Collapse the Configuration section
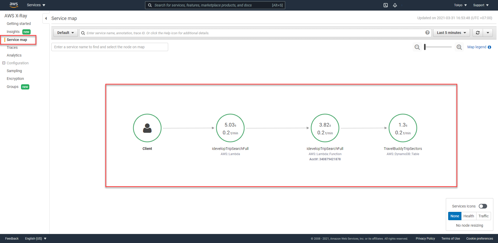The height and width of the screenshot is (243, 498). click(4, 63)
